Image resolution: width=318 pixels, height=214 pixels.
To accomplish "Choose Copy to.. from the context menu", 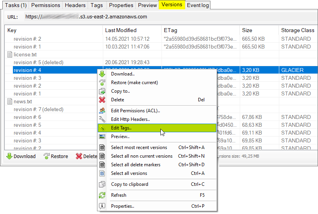I will (157, 91).
